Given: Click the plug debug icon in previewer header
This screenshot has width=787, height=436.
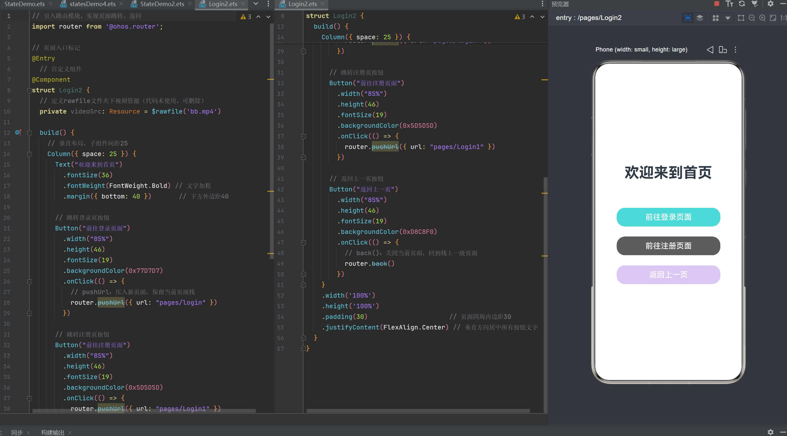Looking at the screenshot, I should [754, 4].
